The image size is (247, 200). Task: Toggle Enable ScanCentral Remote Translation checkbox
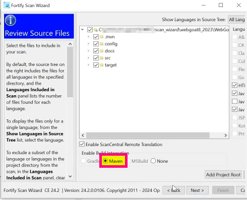(x=82, y=144)
